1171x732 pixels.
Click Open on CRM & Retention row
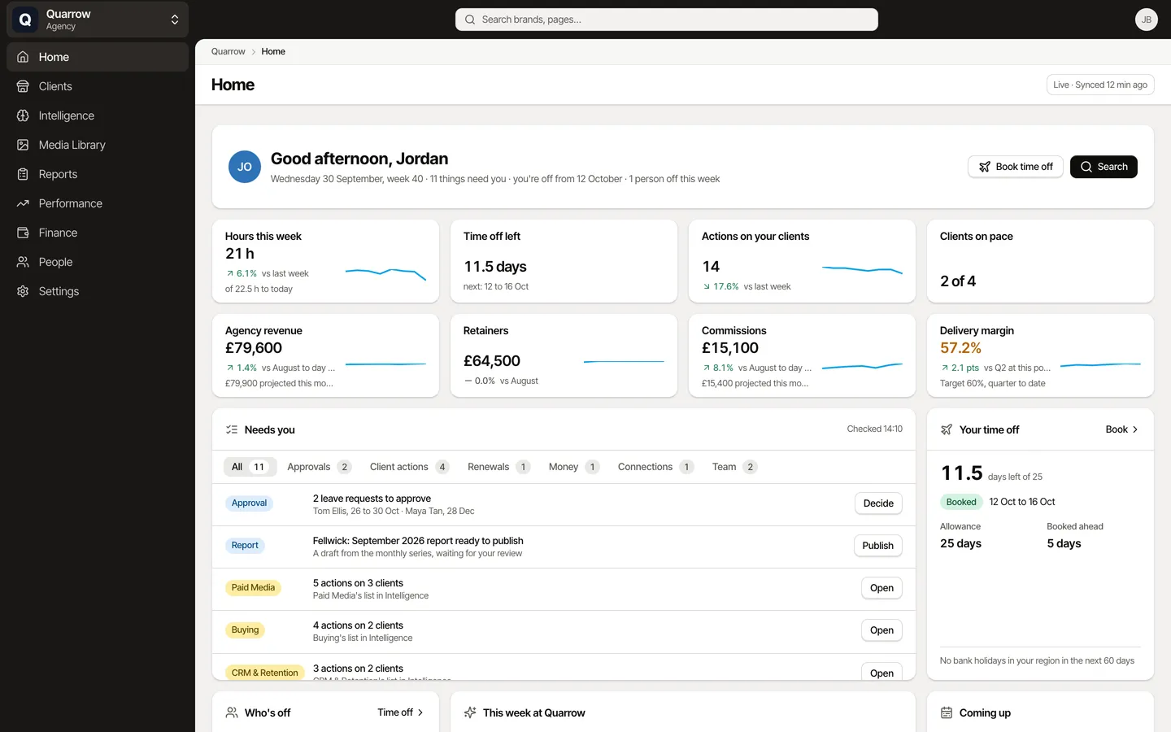pos(882,672)
